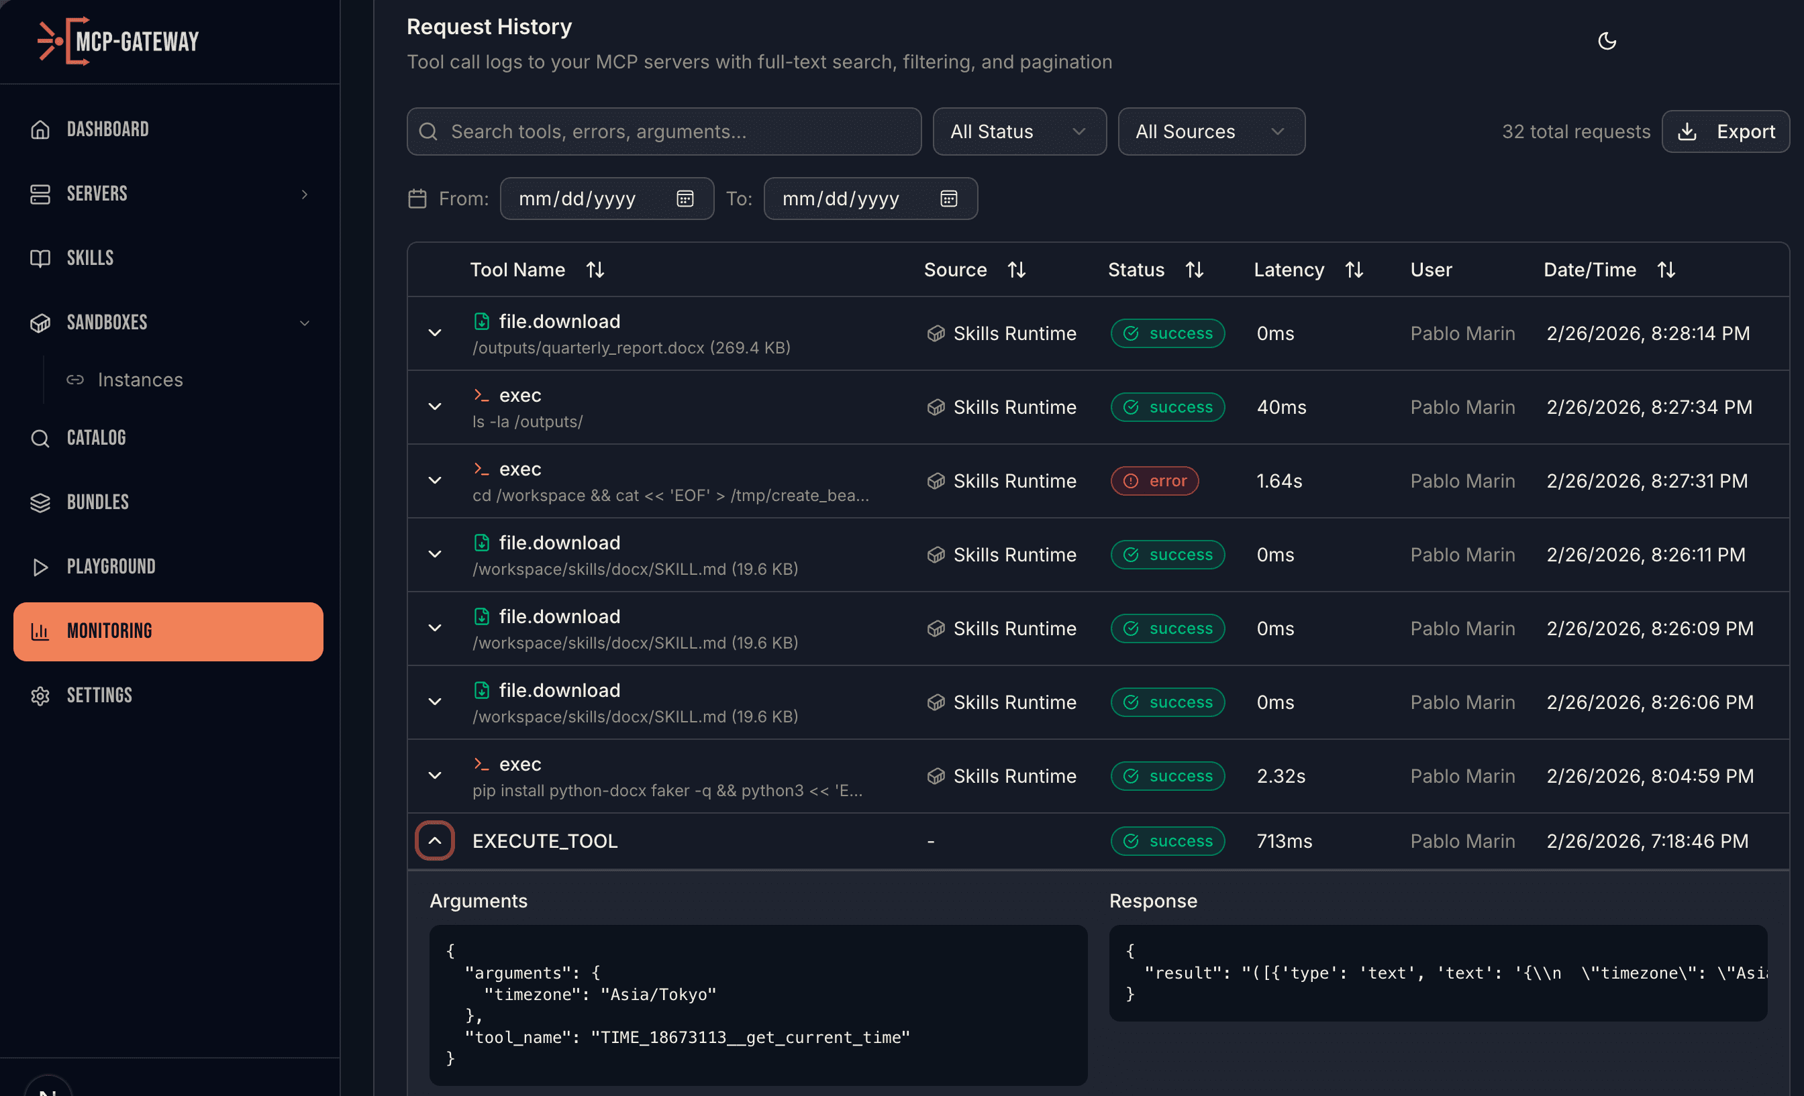
Task: Open the Catalog page from the sidebar
Action: tap(96, 437)
